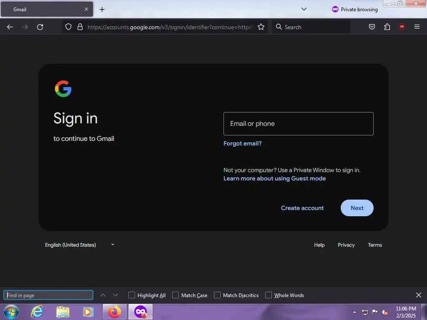Viewport: 427px width, 320px height.
Task: Go back to the previous page
Action: click(10, 27)
